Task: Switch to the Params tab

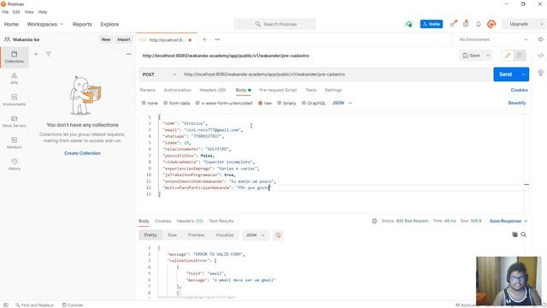Action: 148,90
